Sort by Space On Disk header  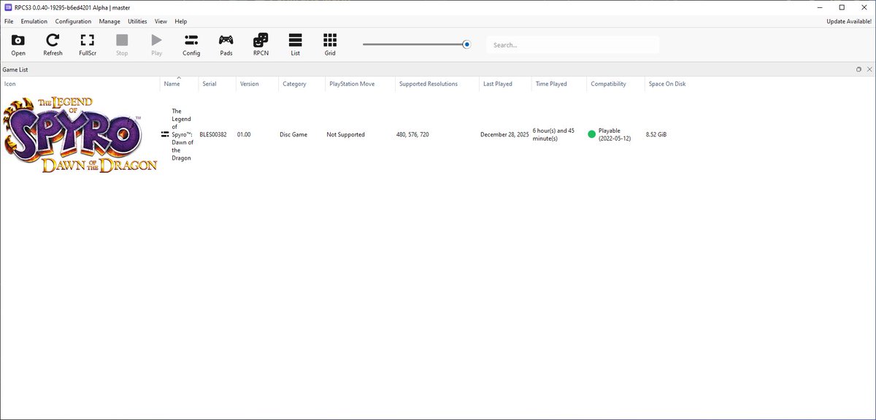pos(667,84)
